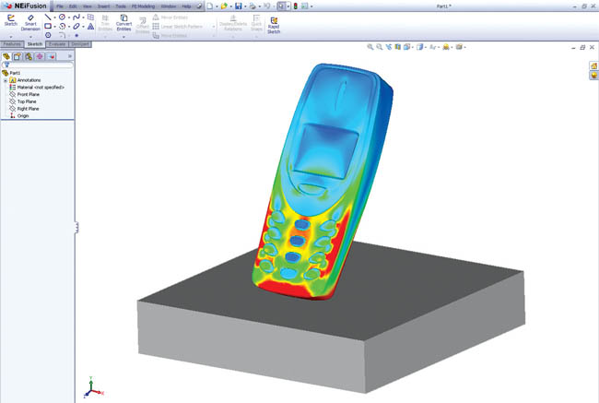Open the Line tool dropdown arrow
The image size is (599, 403).
(x=54, y=18)
